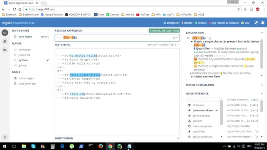Image resolution: width=267 pixels, height=150 pixels.
Task: Switch to the regex tester browser tab
Action: (21, 3)
